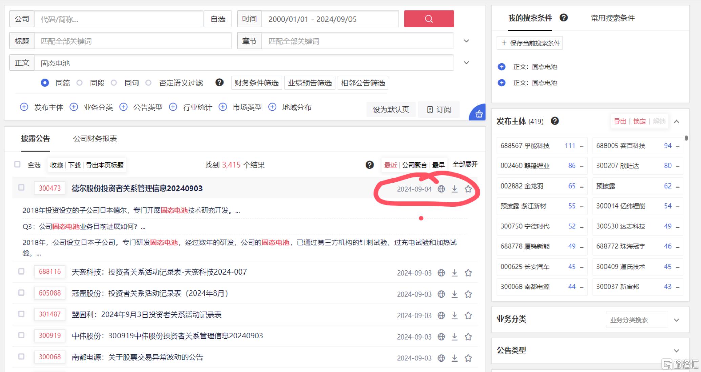Click plus icon of second saved 正文: 固态电池
This screenshot has width=701, height=372.
tap(502, 83)
